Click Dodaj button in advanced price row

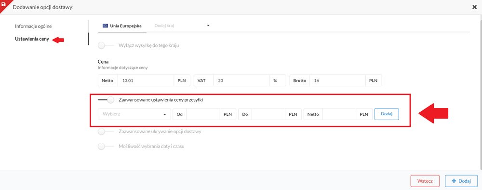pyautogui.click(x=387, y=114)
